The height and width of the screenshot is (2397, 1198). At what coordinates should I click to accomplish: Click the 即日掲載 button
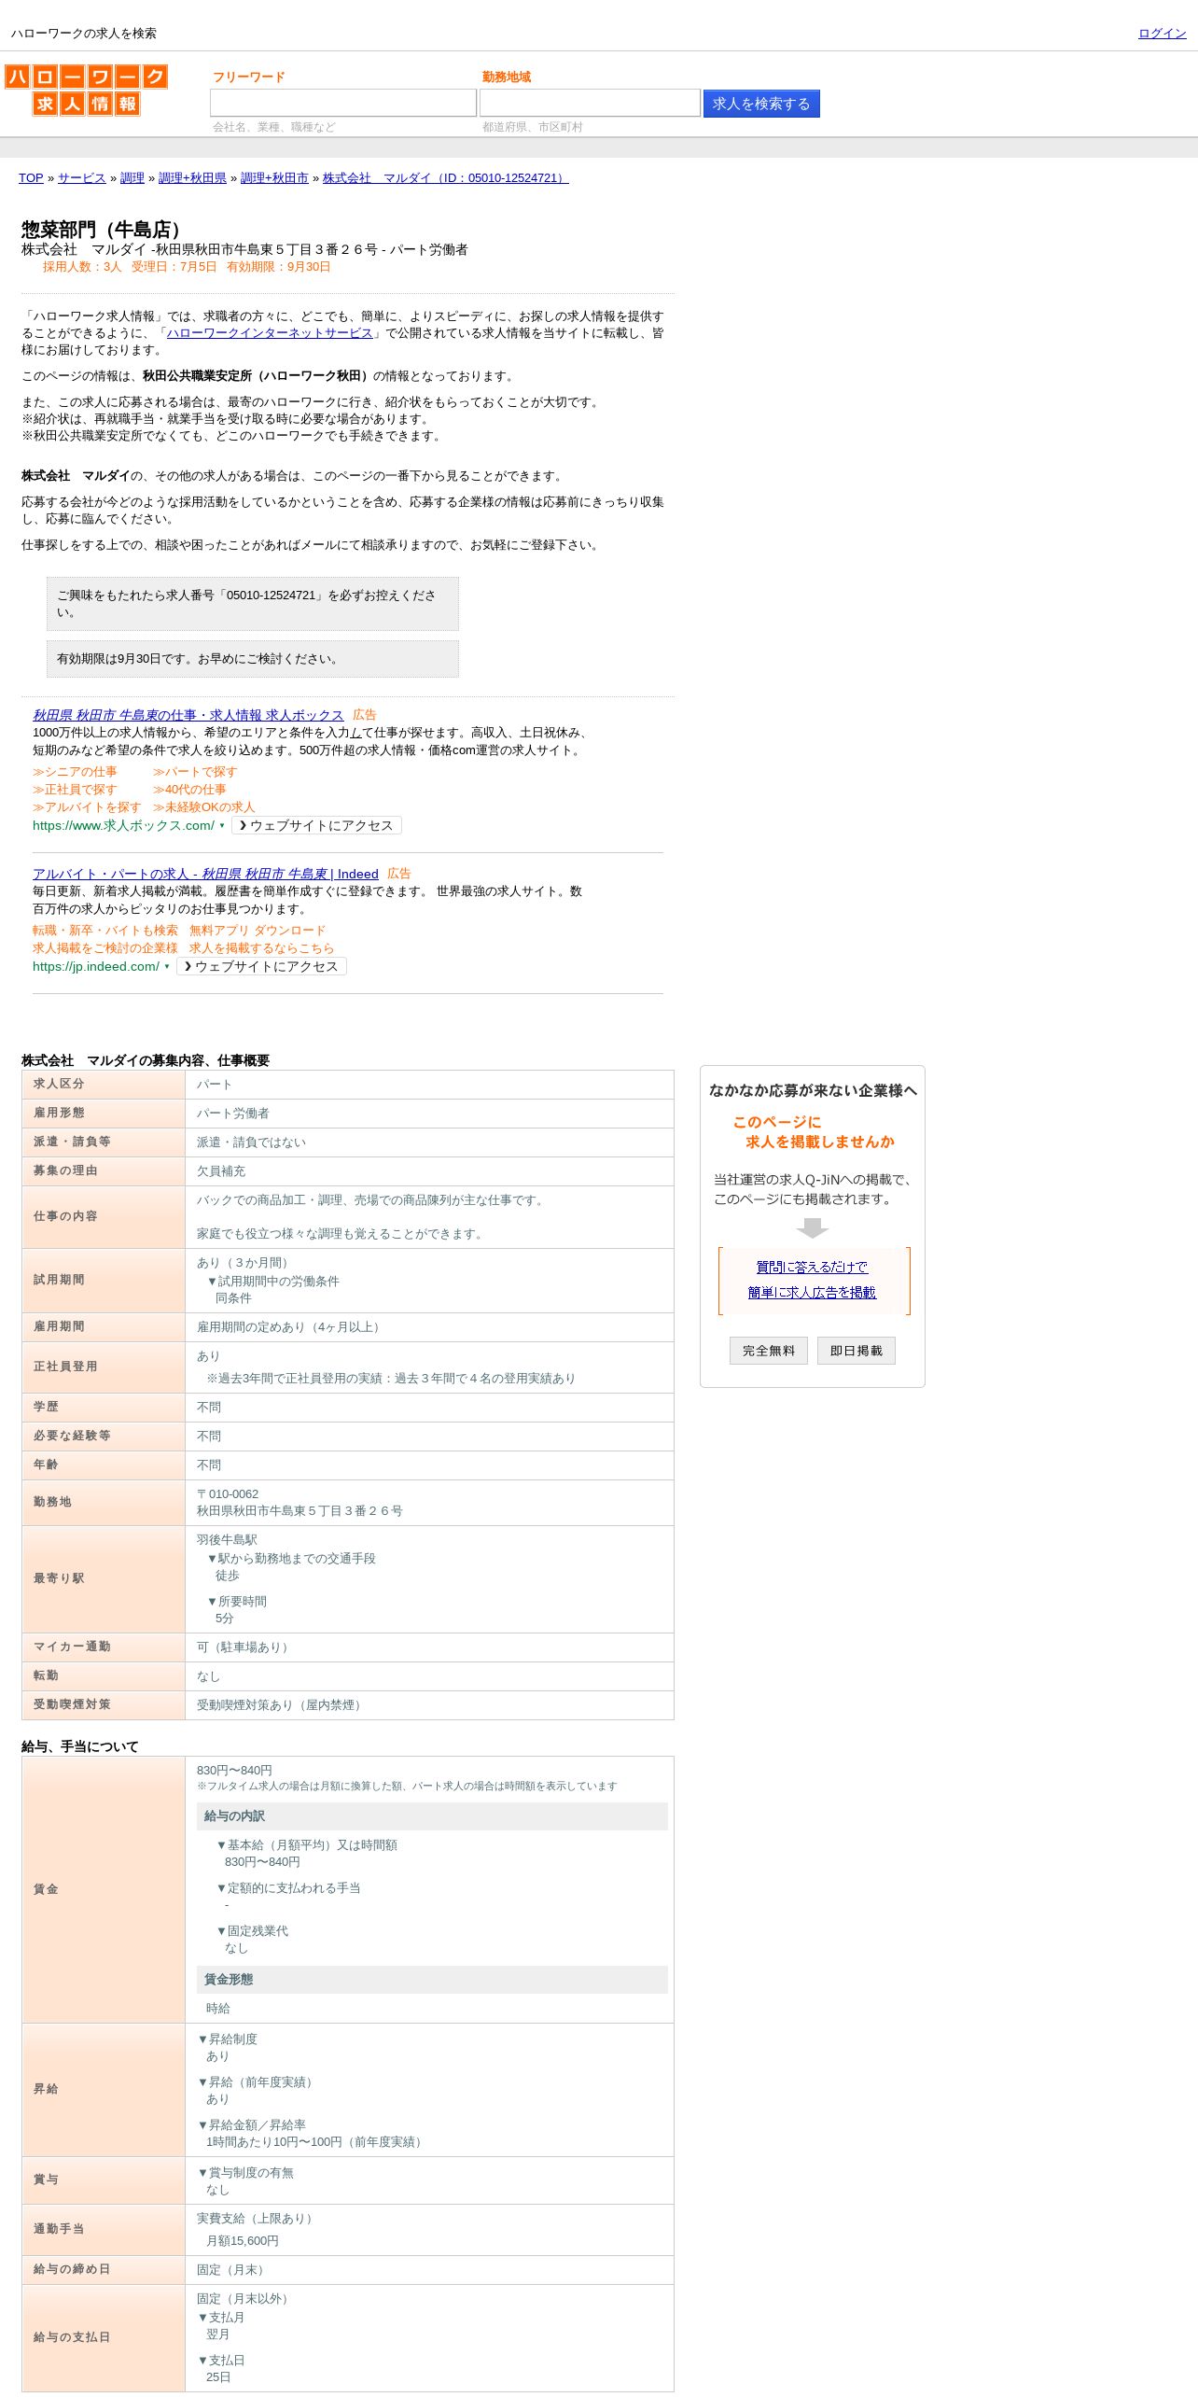tap(857, 1351)
